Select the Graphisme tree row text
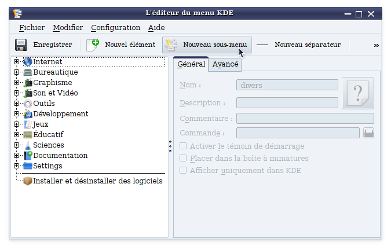This screenshot has width=391, height=250. [x=53, y=83]
